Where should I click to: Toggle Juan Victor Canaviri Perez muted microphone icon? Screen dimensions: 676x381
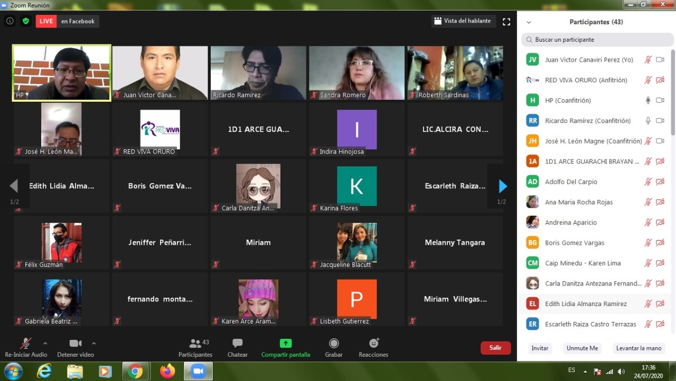pos(648,60)
